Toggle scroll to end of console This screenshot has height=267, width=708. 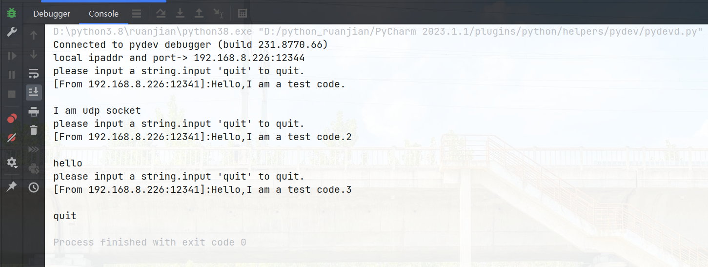pyautogui.click(x=34, y=92)
